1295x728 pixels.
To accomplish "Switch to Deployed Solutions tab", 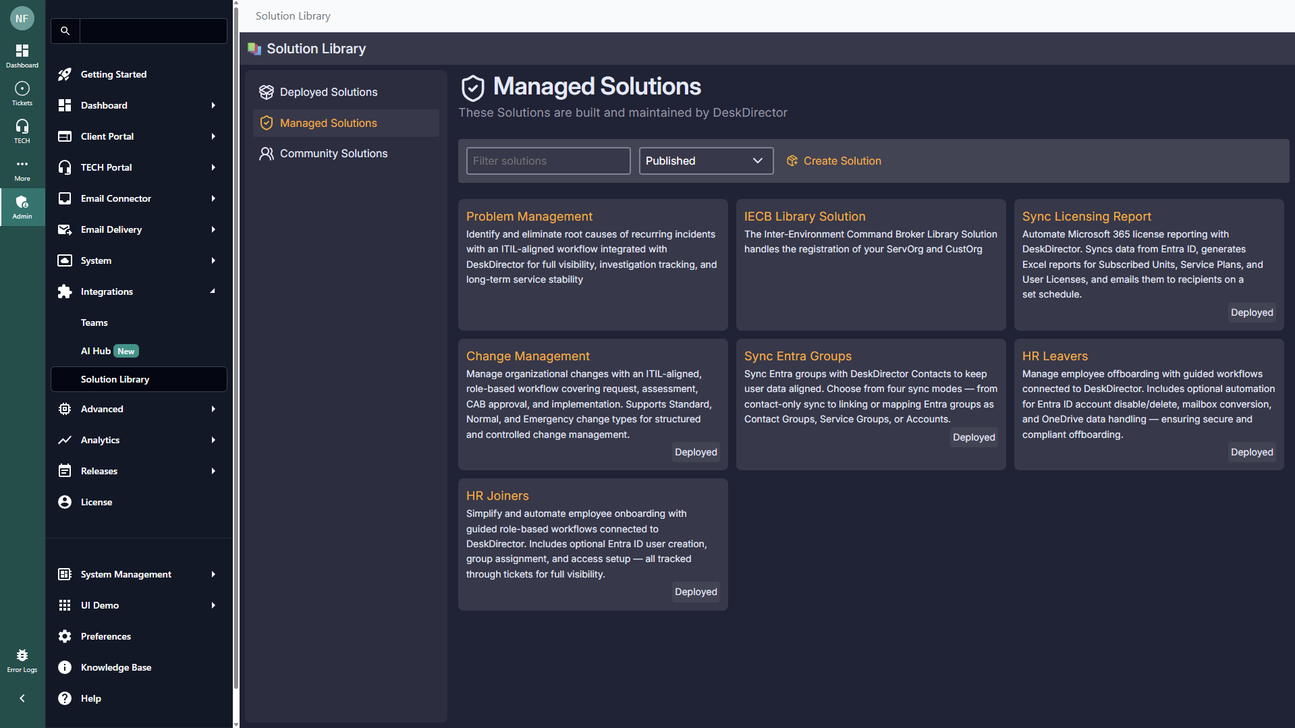I will 329,92.
